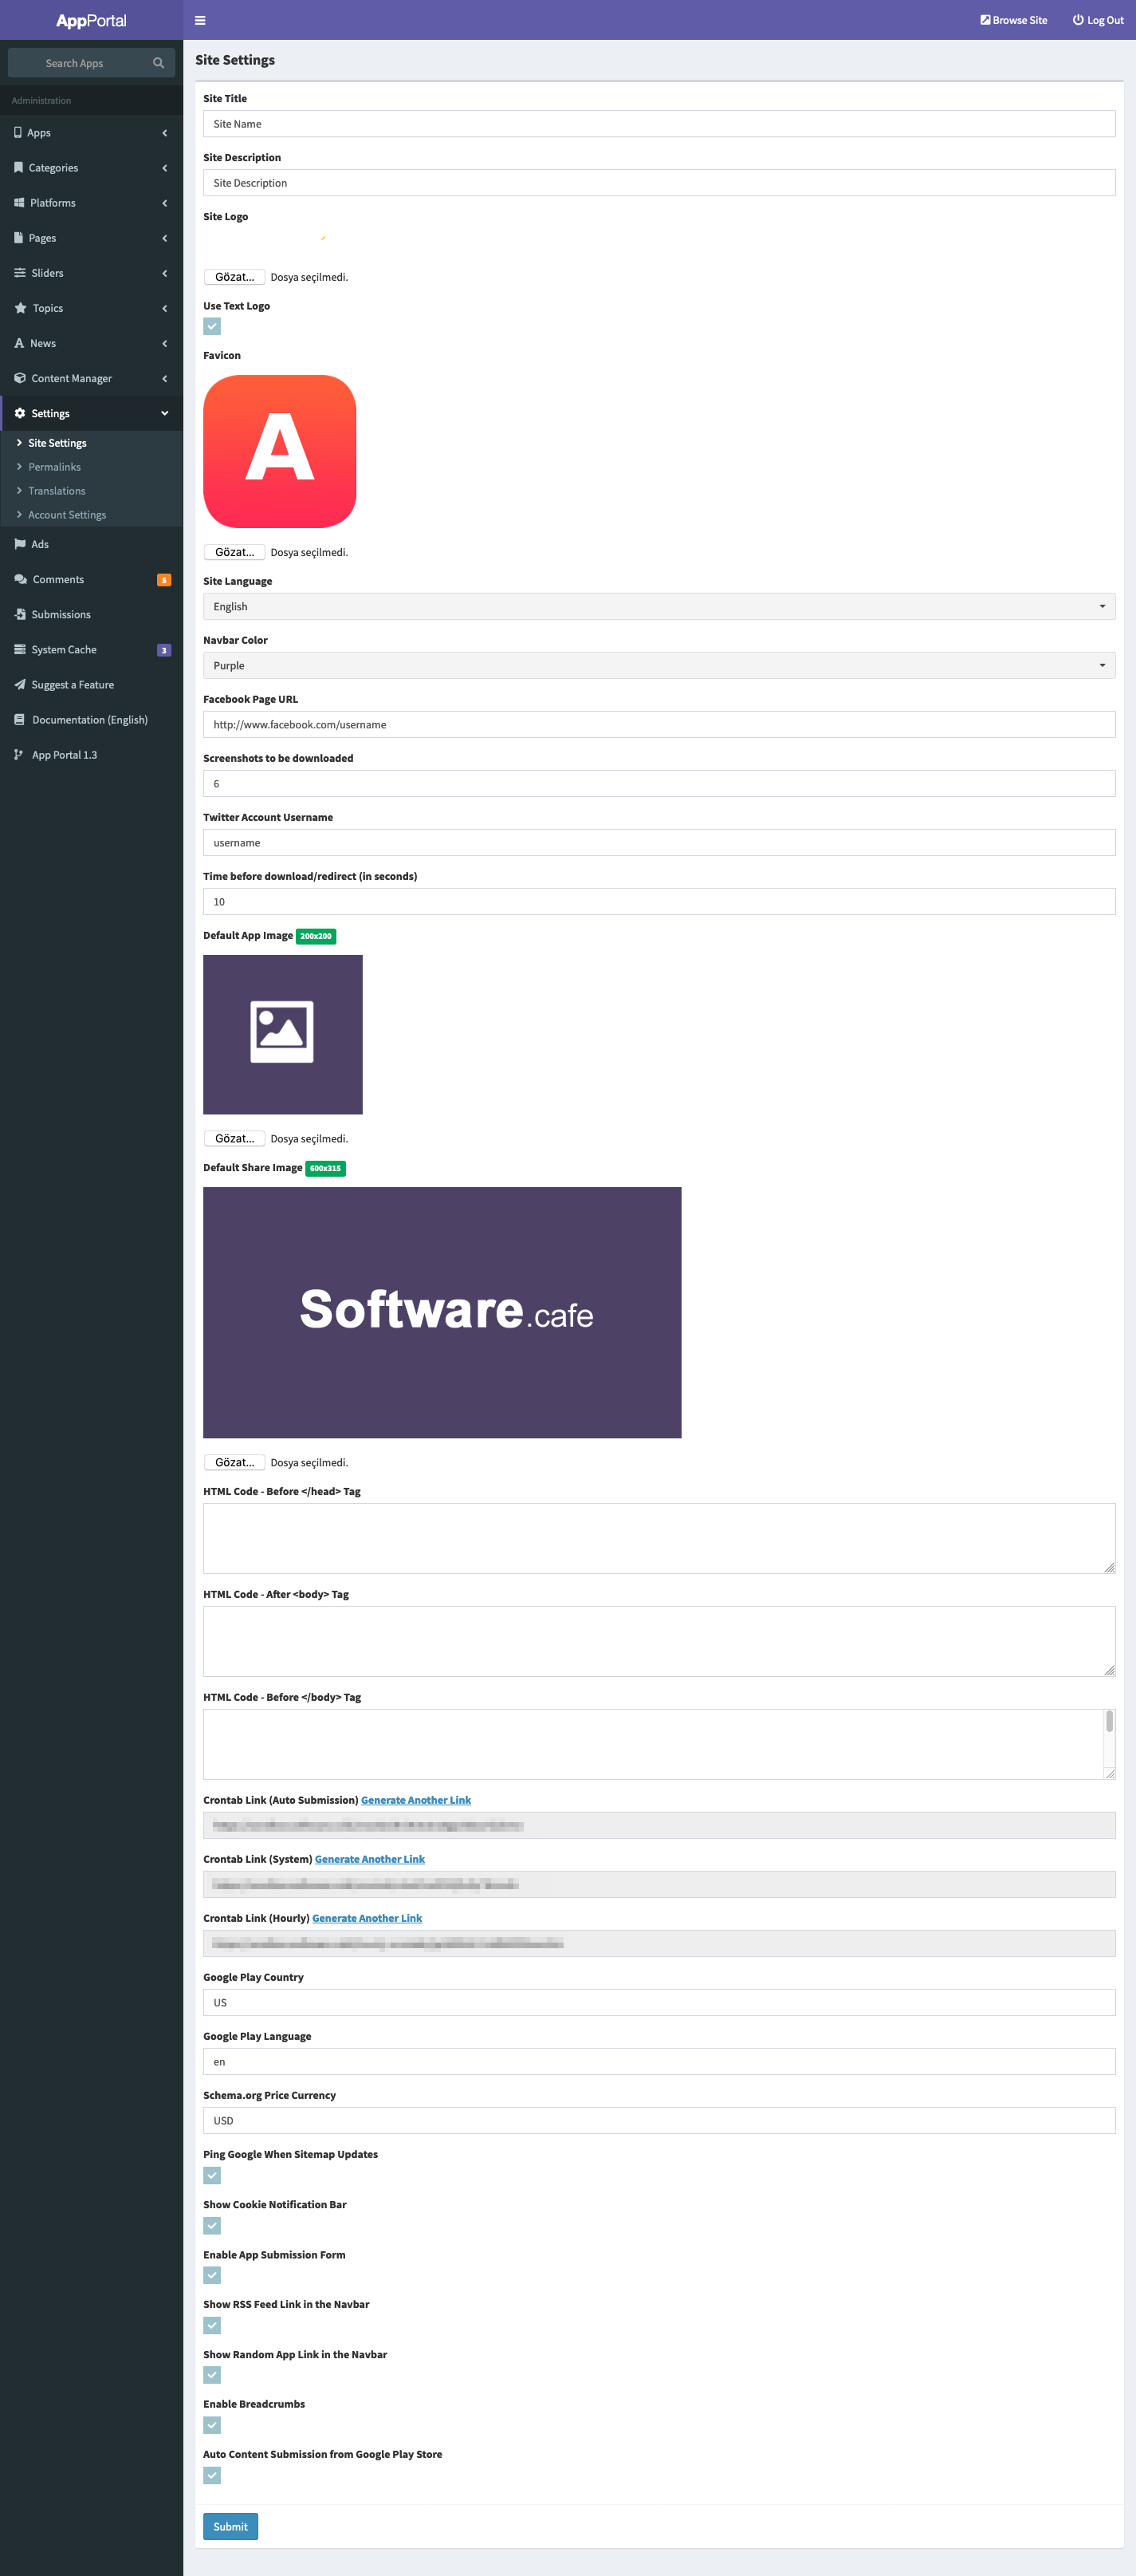The width and height of the screenshot is (1136, 2576).
Task: Uncheck the Use Text Logo checkbox
Action: tap(212, 327)
